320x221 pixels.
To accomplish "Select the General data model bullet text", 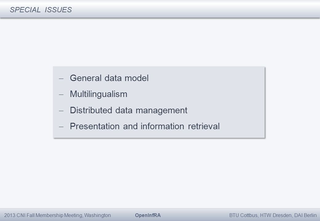I will coord(109,78).
